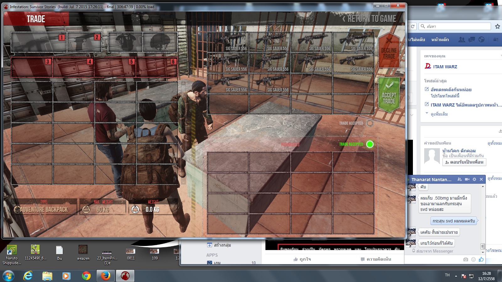Viewport: 502px width, 282px height.
Task: Click the Accept Trade button
Action: pos(389,95)
